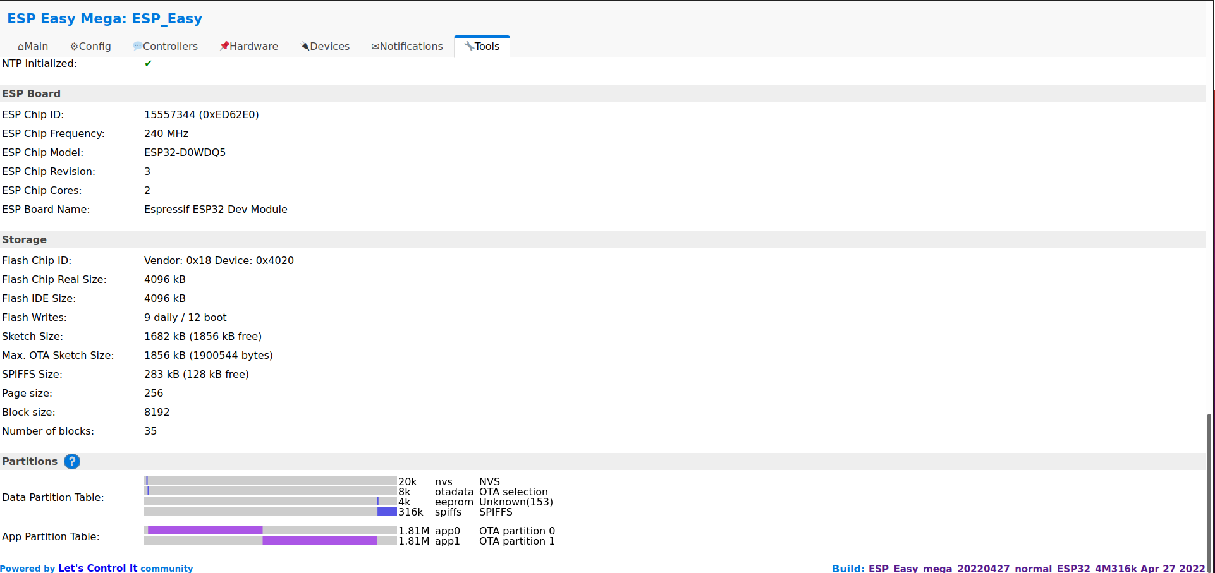Select the Page size value 256
Viewport: 1215px width, 573px height.
[154, 394]
